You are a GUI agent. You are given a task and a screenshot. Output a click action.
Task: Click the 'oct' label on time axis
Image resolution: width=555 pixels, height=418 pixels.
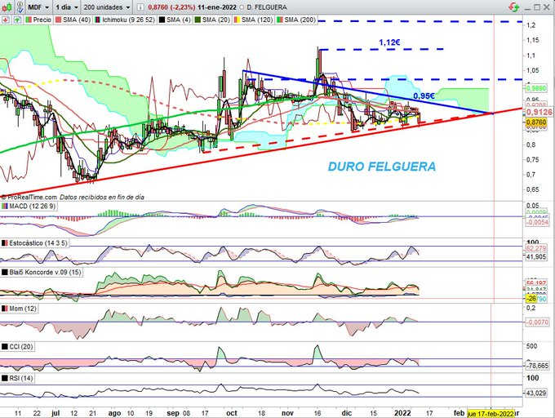pyautogui.click(x=232, y=413)
